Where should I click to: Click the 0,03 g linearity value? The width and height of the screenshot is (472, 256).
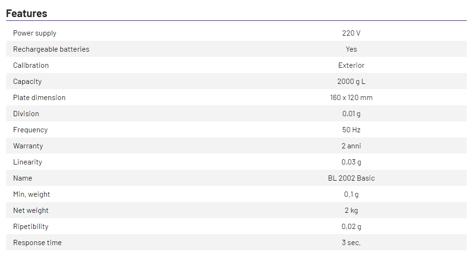[x=351, y=162]
